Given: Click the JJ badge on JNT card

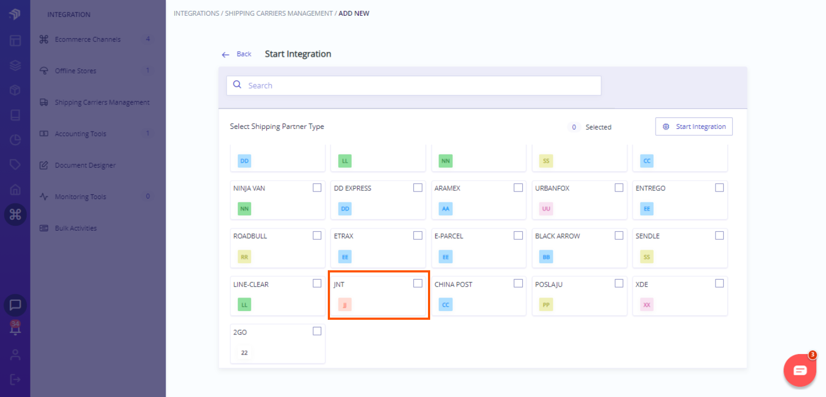Looking at the screenshot, I should [x=345, y=305].
